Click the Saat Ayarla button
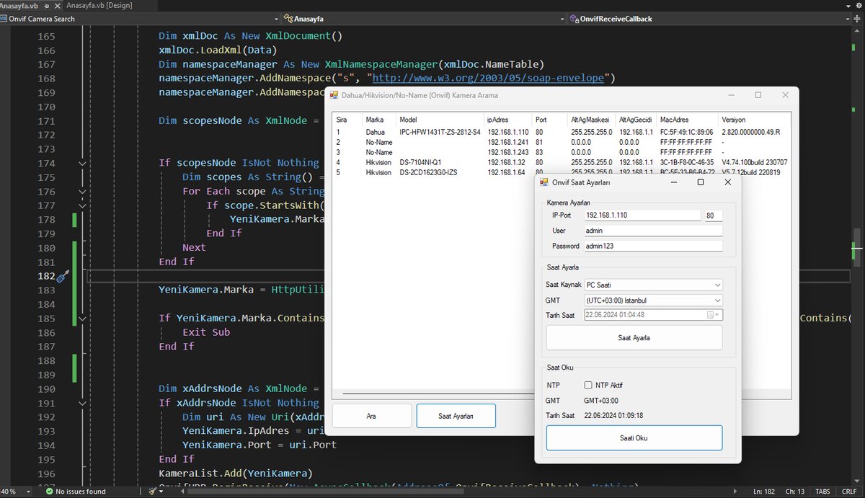The image size is (865, 498). coord(634,337)
